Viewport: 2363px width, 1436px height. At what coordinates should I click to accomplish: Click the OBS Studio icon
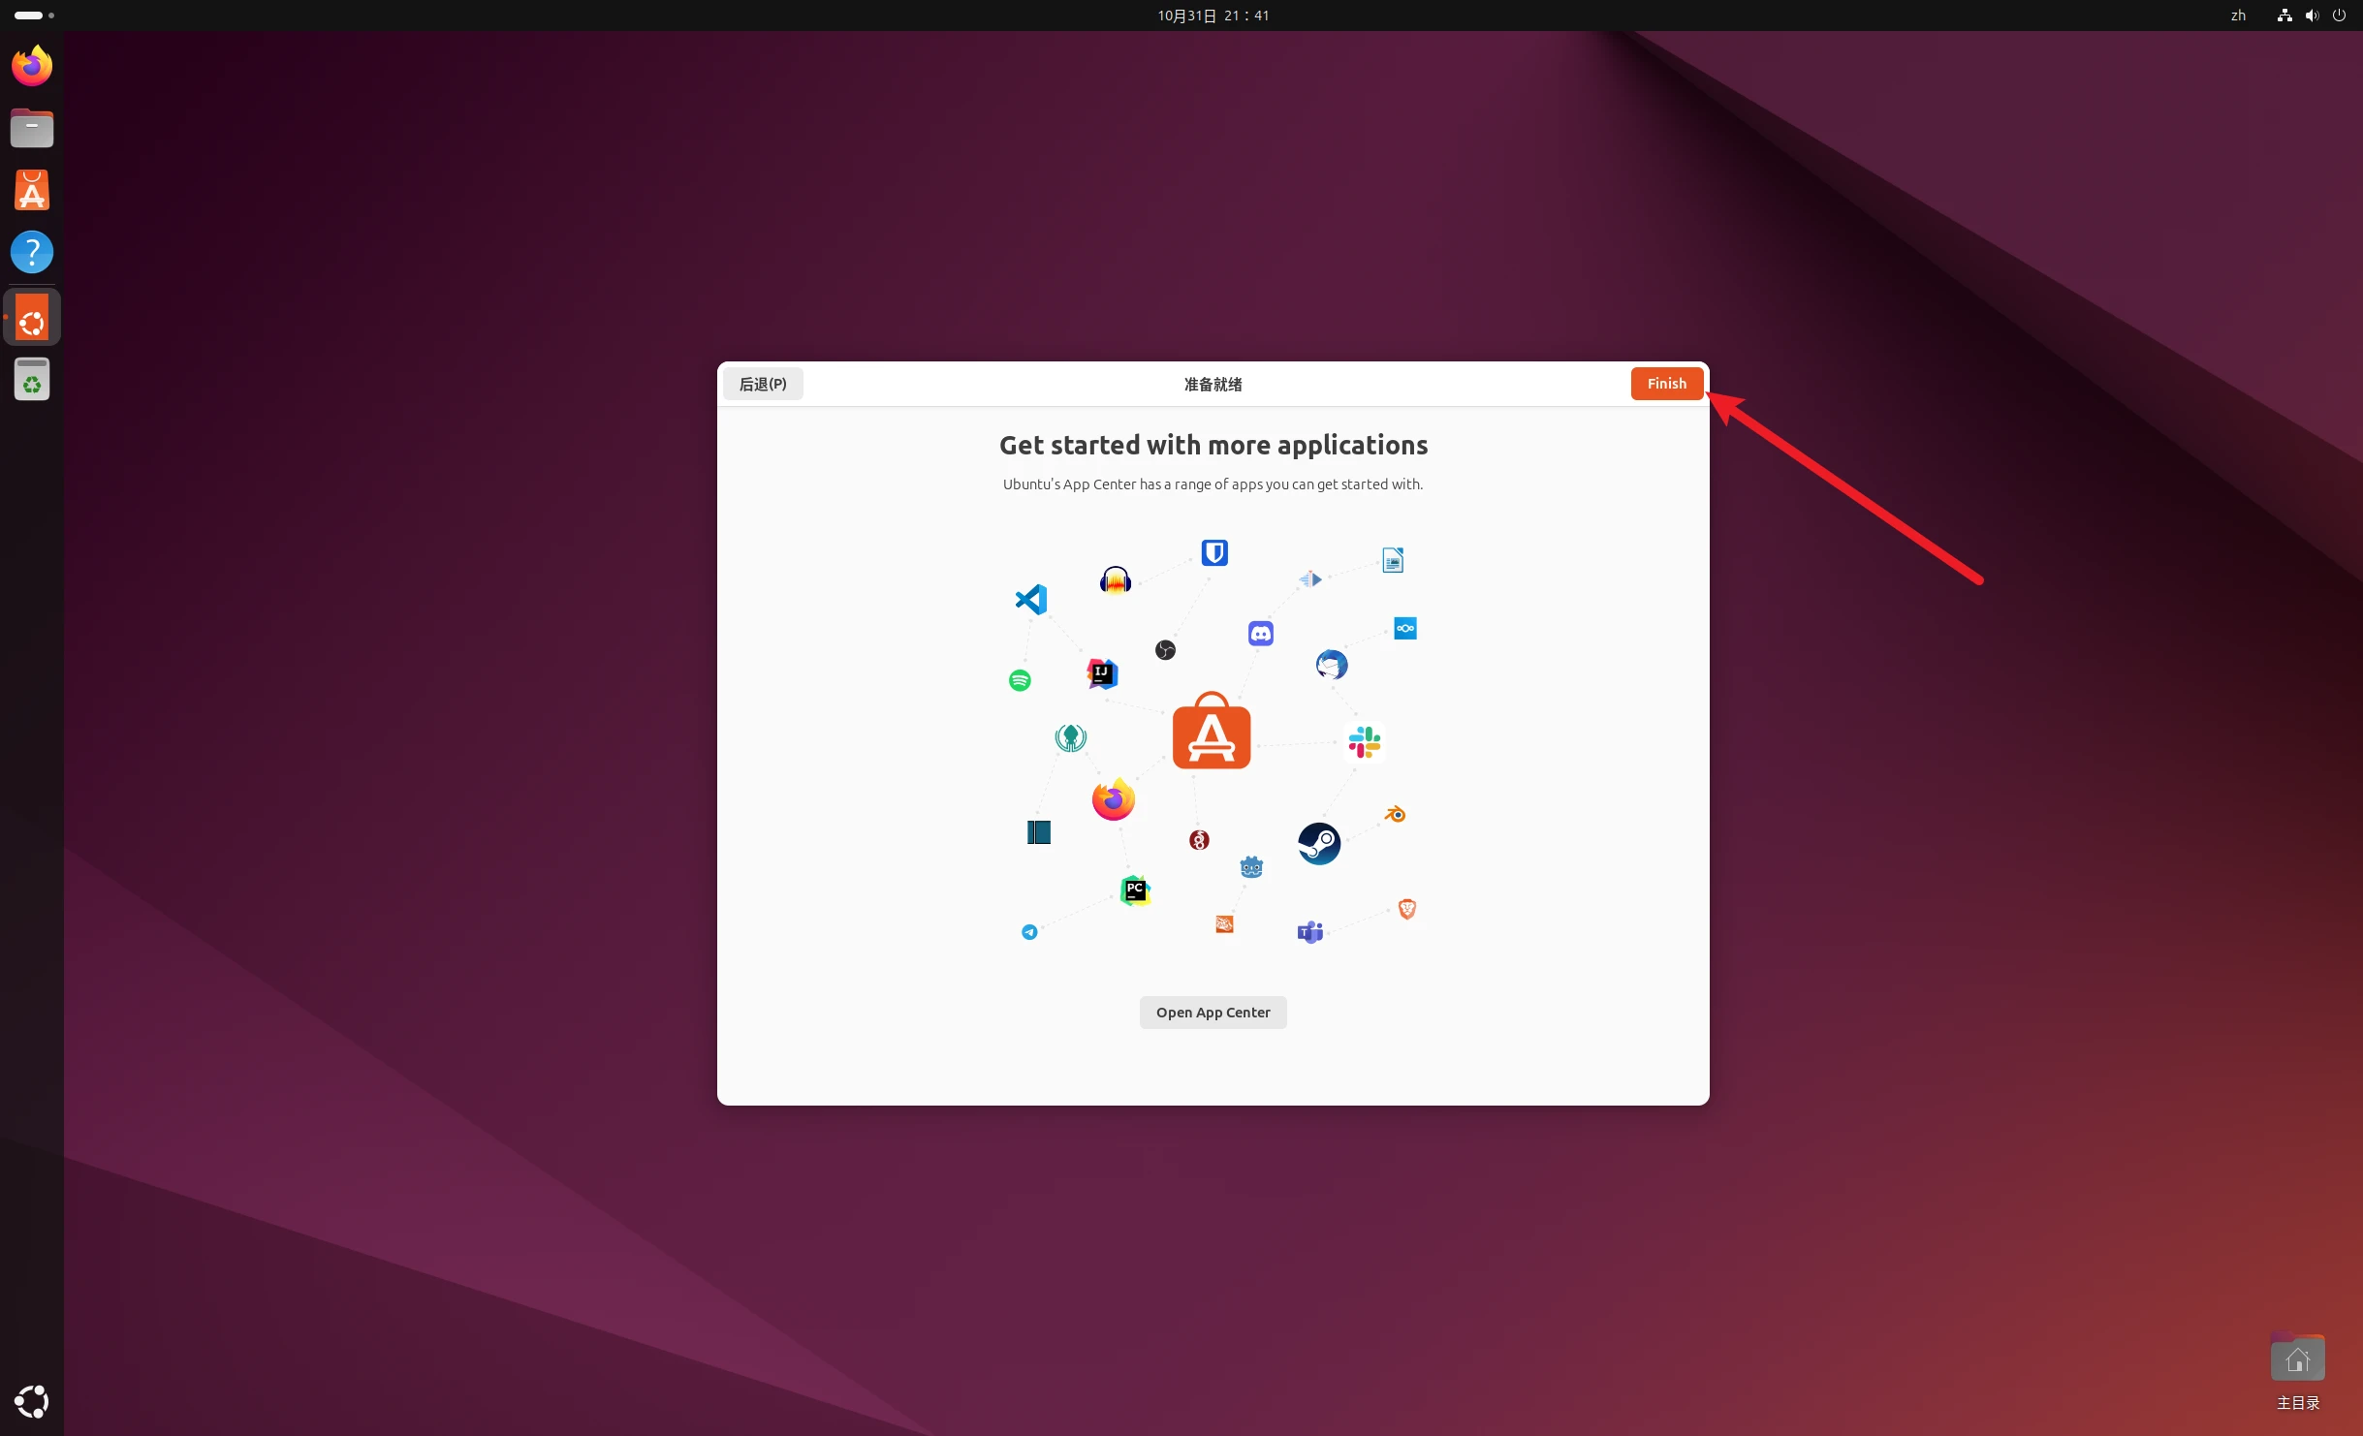(1165, 650)
